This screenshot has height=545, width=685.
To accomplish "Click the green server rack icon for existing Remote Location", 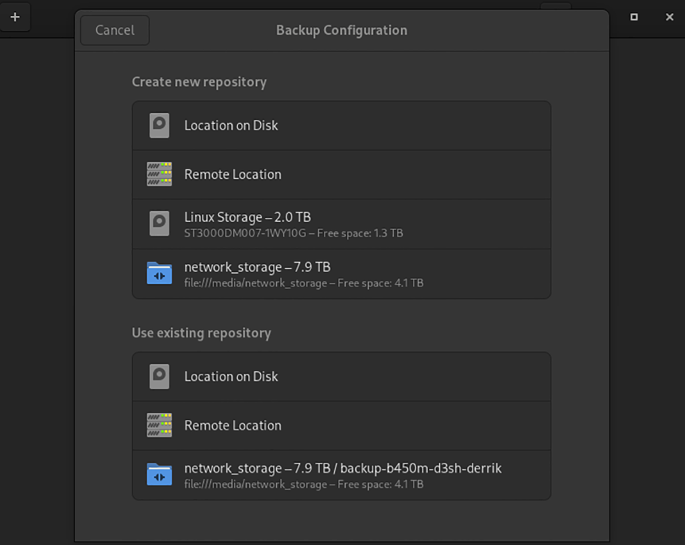I will 159,425.
